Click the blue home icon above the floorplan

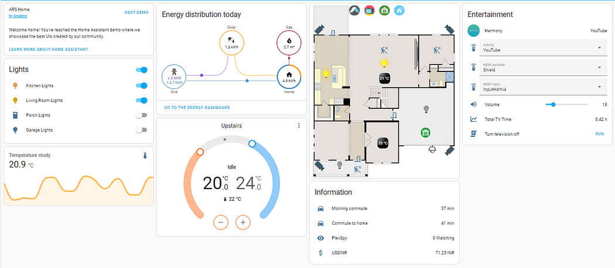click(399, 11)
